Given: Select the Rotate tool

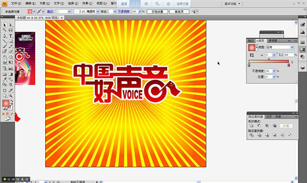Looking at the screenshot, I should pos(5,57).
